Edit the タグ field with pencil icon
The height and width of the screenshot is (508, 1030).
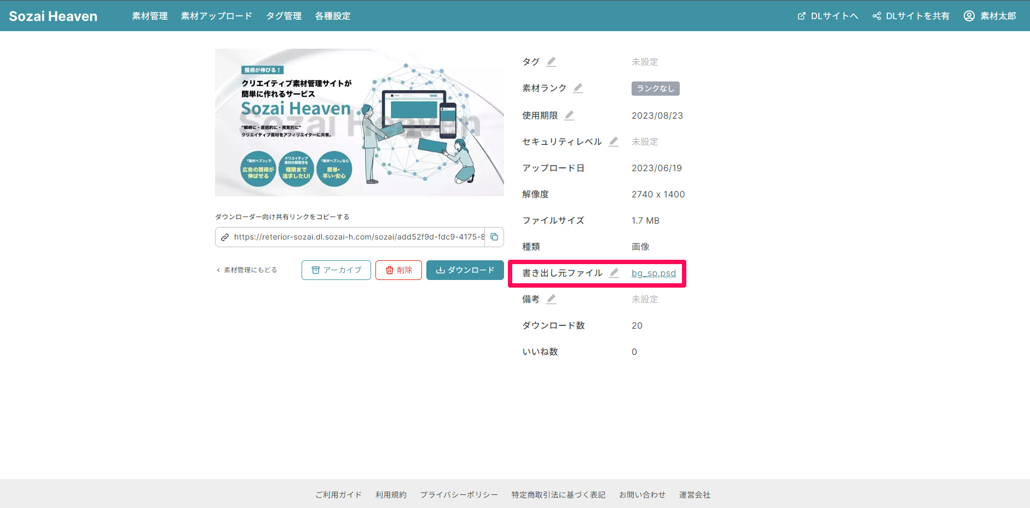551,62
